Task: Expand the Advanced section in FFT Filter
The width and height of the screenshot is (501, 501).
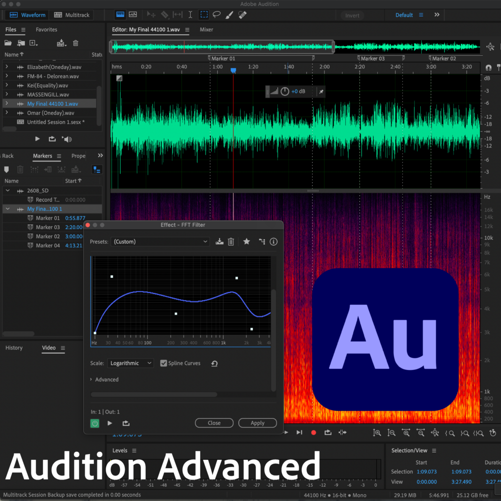Action: tap(91, 379)
